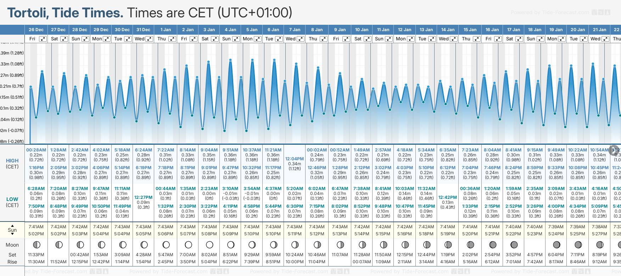Screen dimensions: 621x276
Task: Click the expand arrows icon for Mon 5 Jan
Action: click(x=258, y=39)
